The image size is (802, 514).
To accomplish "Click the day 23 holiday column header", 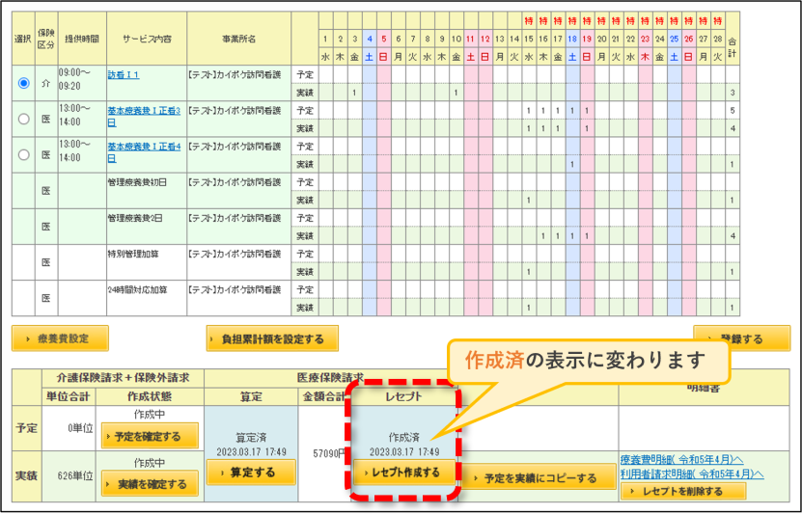I will (645, 39).
